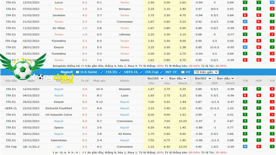Screen dimensions: 276x155
Task: Open the Eintracht Frankfurt team link
Action: pyautogui.click(x=59, y=108)
